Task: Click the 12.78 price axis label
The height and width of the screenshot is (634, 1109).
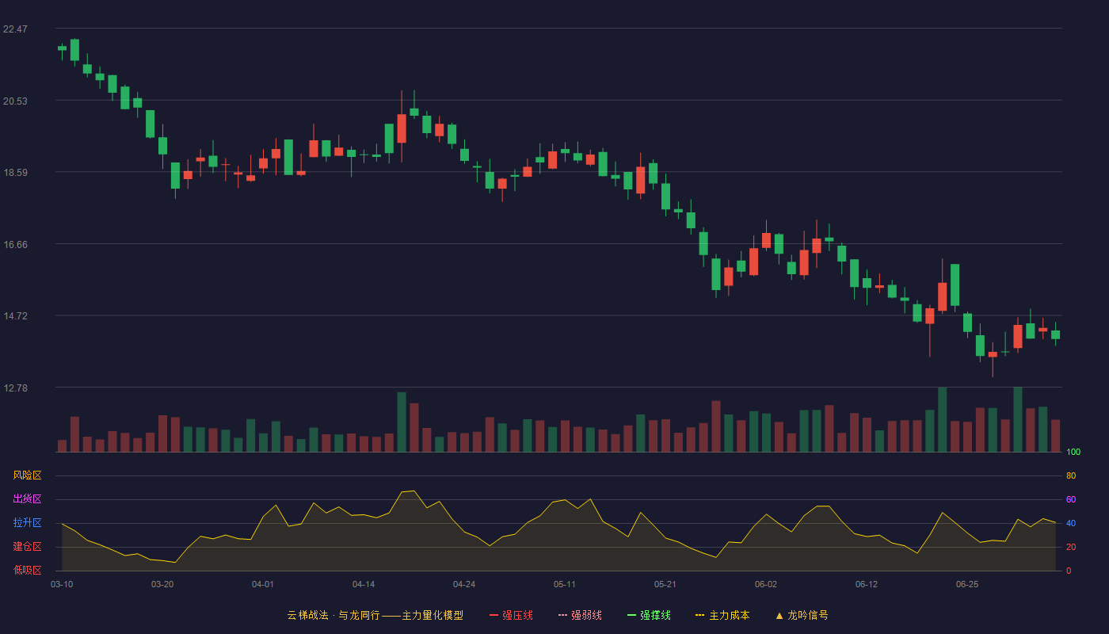Action: click(x=15, y=388)
